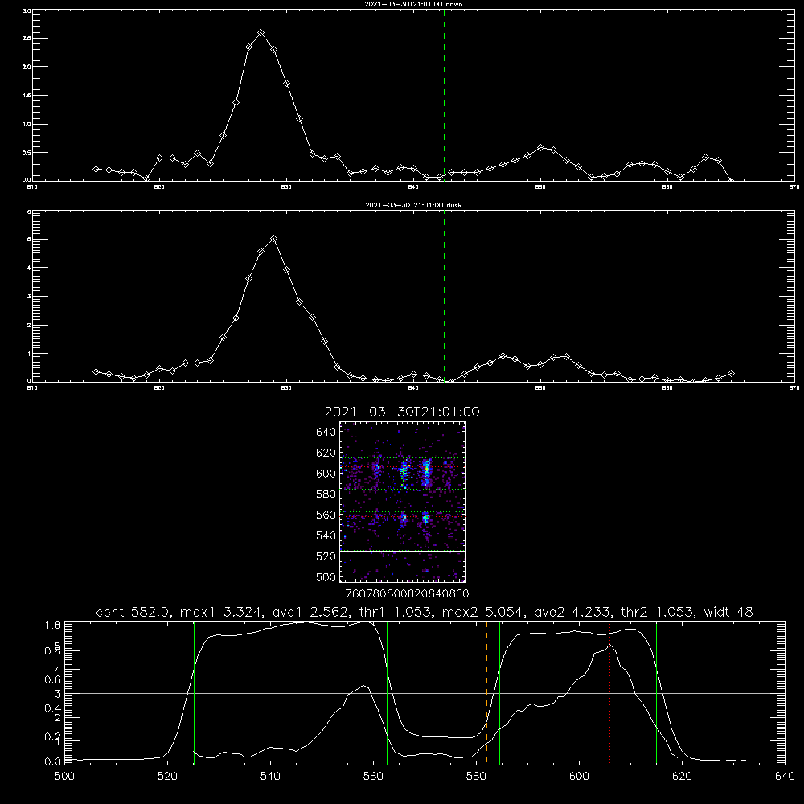The width and height of the screenshot is (804, 804).
Task: Click the "ave2 4.233" value in the bottom title
Action: [572, 612]
